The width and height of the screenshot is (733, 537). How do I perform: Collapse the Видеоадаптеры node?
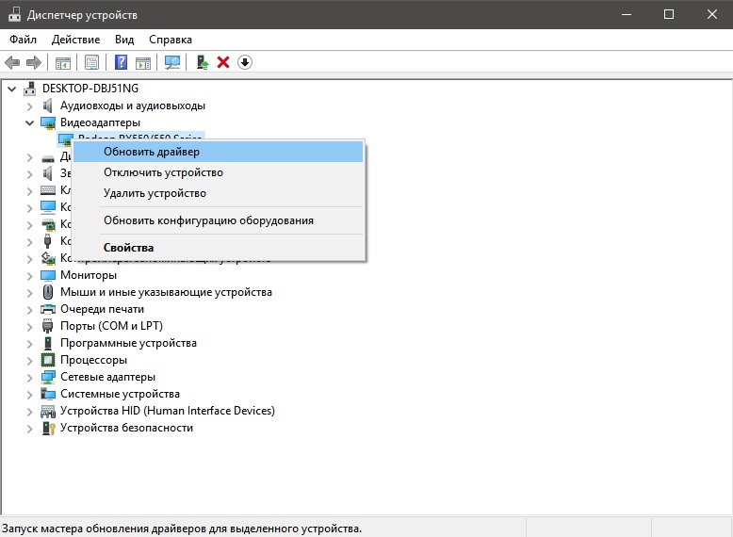point(30,122)
